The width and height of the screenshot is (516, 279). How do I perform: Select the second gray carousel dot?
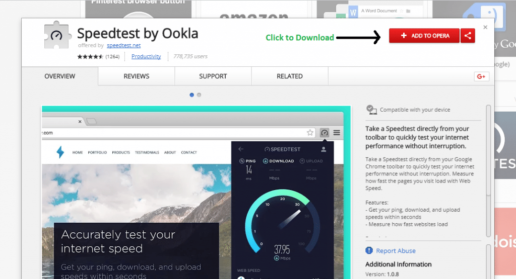pyautogui.click(x=199, y=95)
